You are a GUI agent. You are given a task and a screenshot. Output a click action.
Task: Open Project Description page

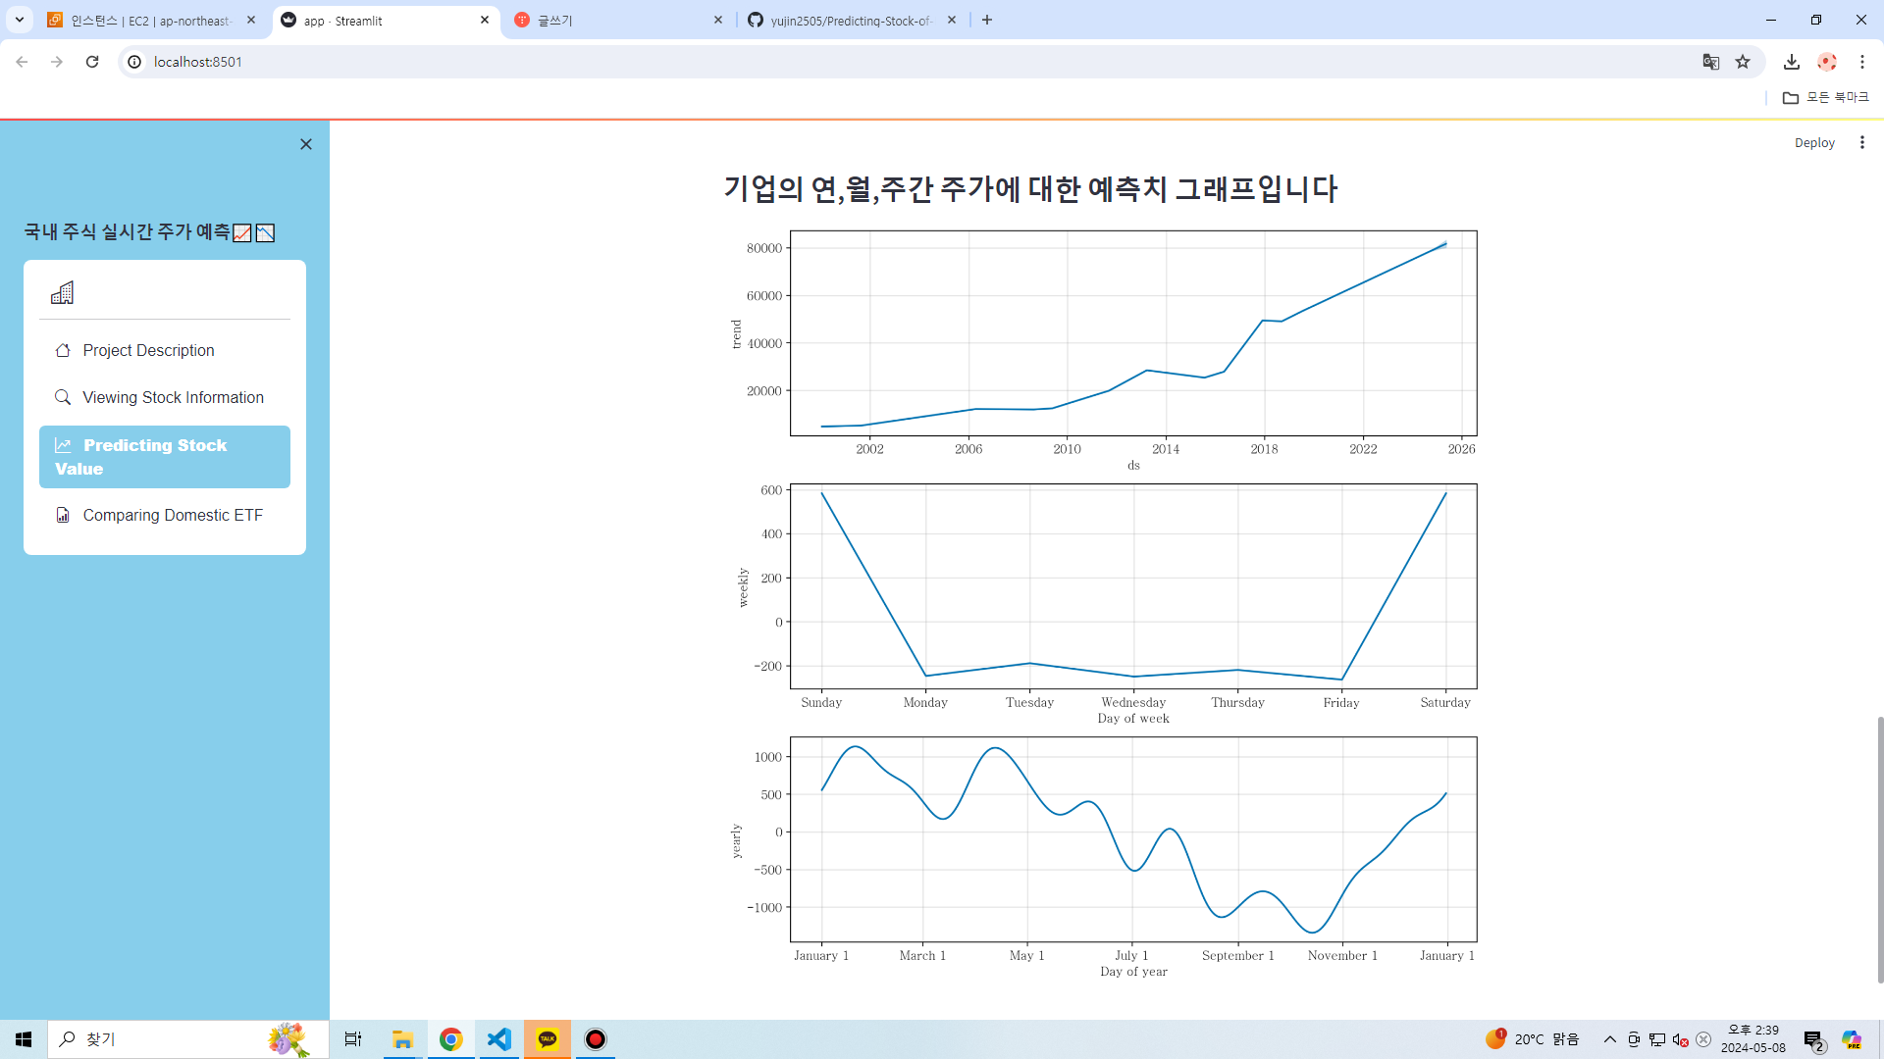(148, 350)
